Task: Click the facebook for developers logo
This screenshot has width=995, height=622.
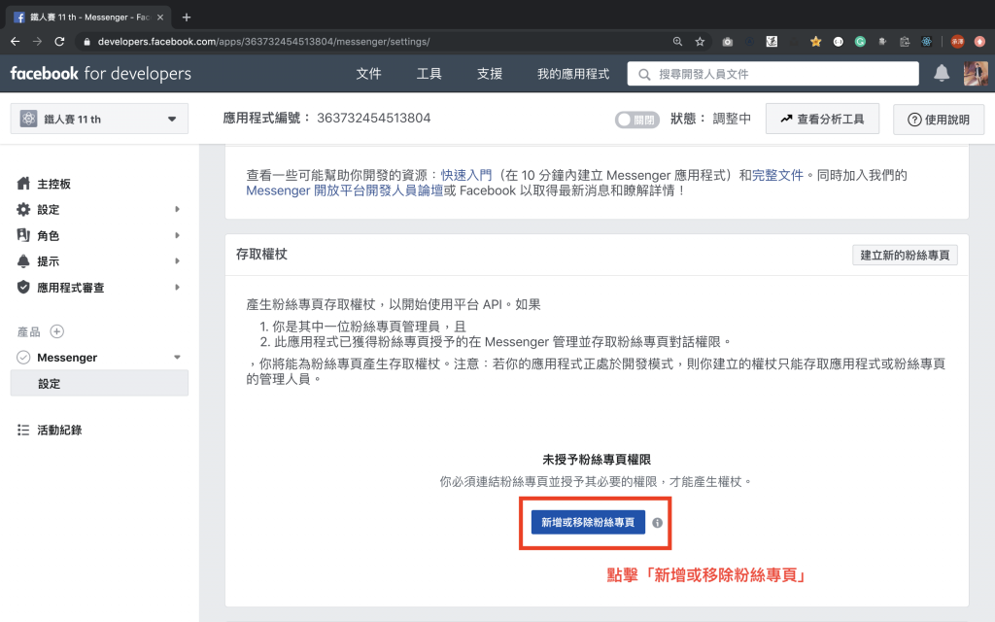Action: (x=100, y=74)
